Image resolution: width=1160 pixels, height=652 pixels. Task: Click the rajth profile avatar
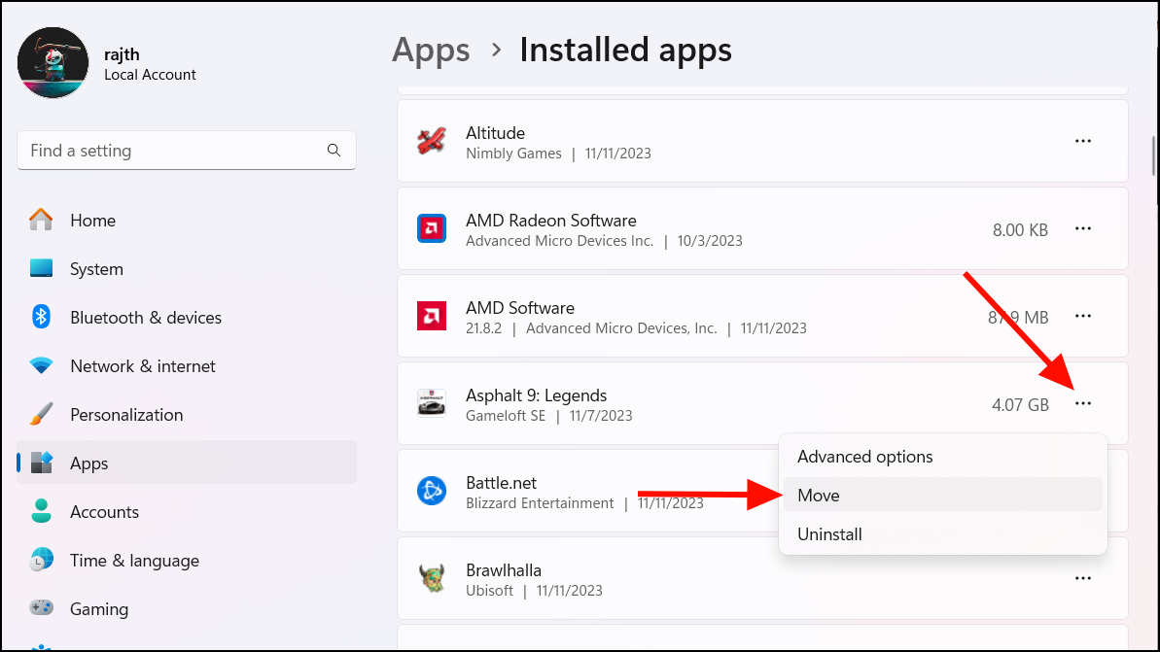click(x=53, y=63)
